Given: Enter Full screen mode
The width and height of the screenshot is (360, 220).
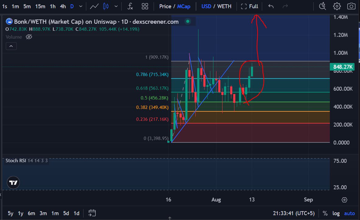Looking at the screenshot, I should pyautogui.click(x=250, y=6).
